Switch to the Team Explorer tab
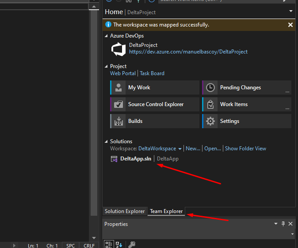The image size is (298, 248). click(x=166, y=211)
